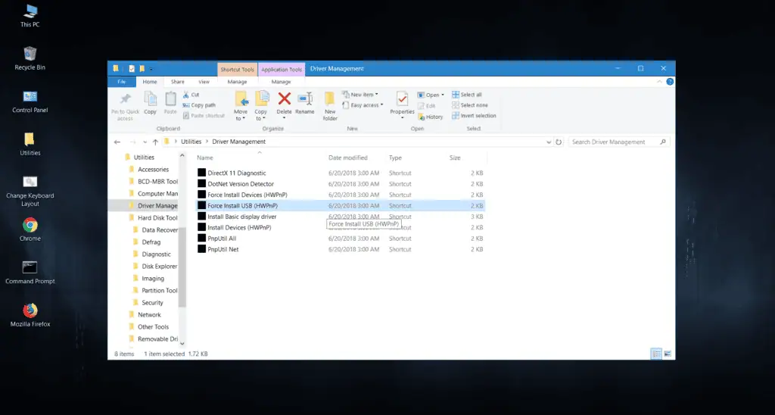Click Paste shortcut in the ribbon
775x415 pixels.
pos(204,115)
